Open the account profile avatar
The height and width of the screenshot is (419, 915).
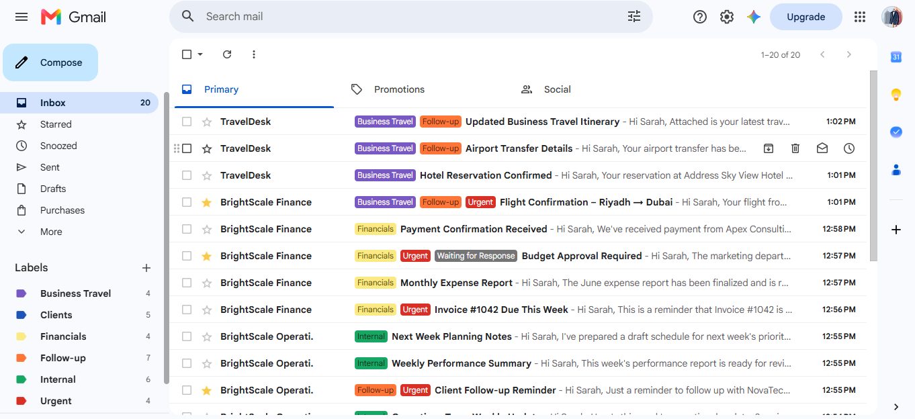892,17
